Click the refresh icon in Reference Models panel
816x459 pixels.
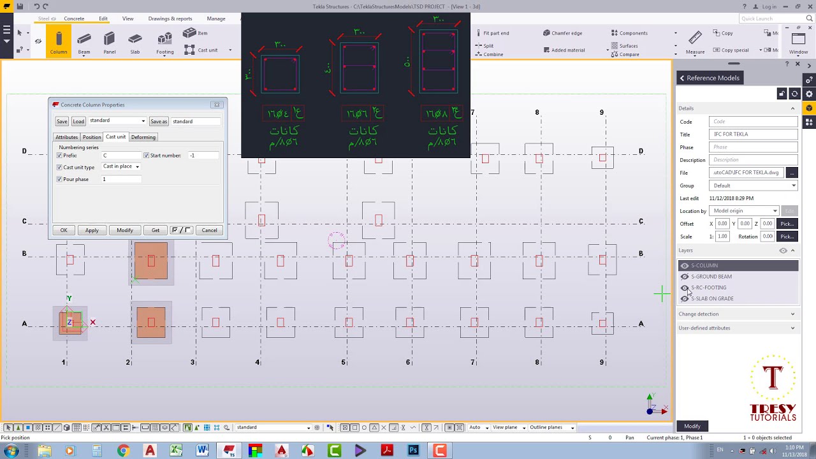point(794,94)
